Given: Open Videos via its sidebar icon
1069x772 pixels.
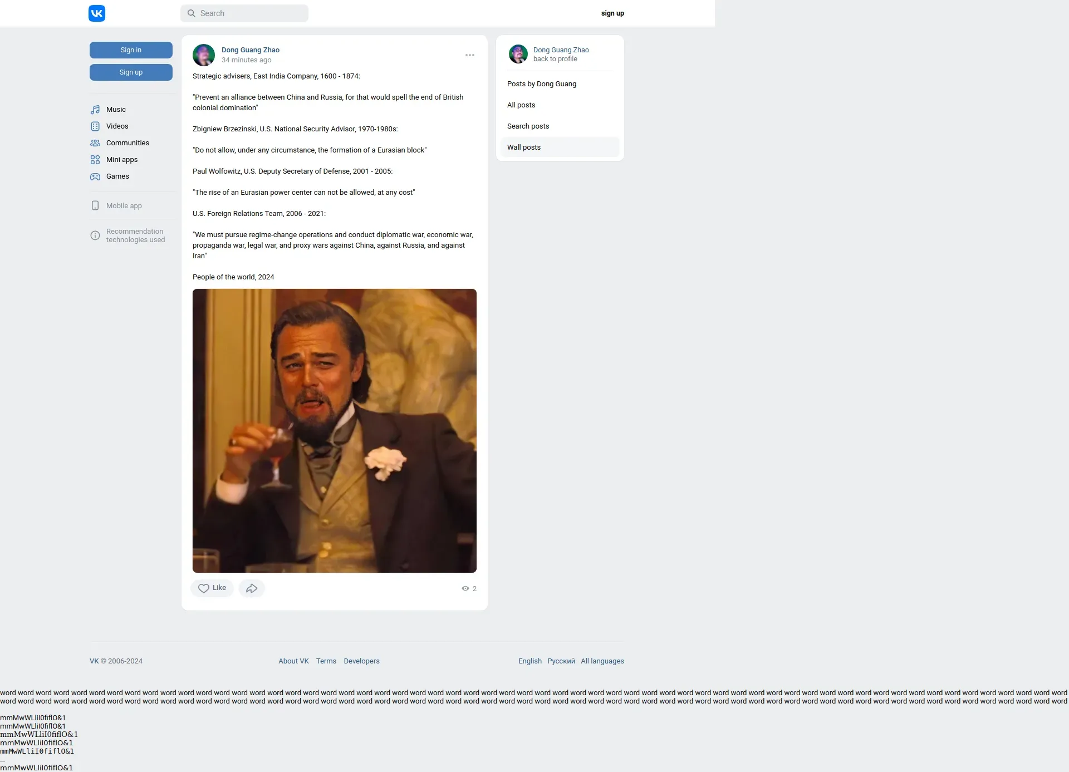Looking at the screenshot, I should pos(95,126).
